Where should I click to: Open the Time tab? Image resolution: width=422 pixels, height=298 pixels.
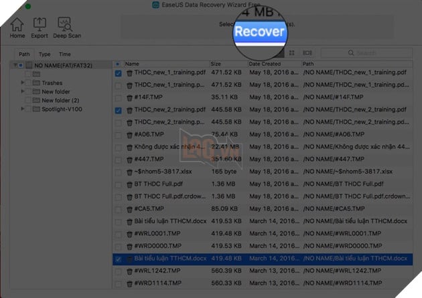[64, 54]
